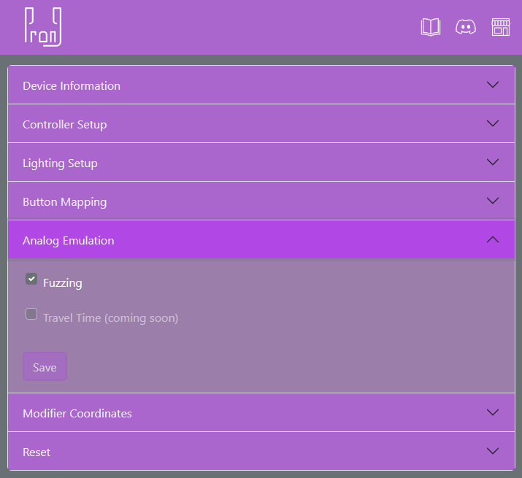Screen dimensions: 522x478
Task: Collapse Analog Emulation chevron
Action: 493,239
